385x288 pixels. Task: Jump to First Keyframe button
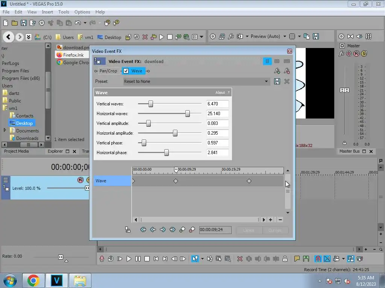(143, 230)
